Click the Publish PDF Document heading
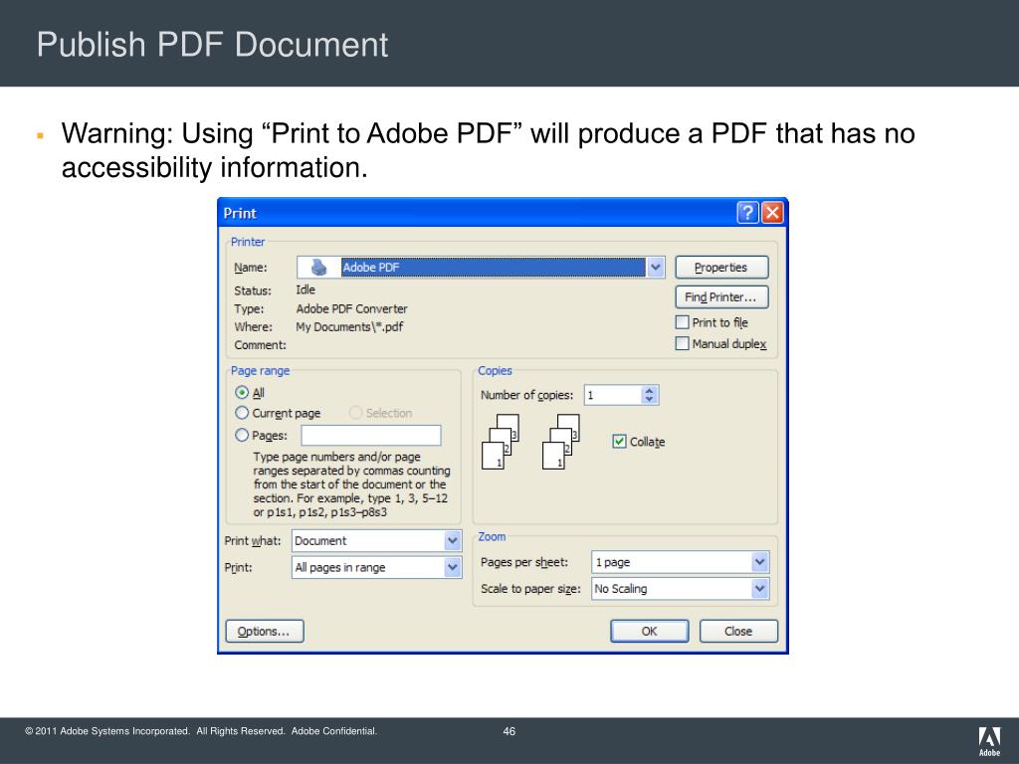This screenshot has height=764, width=1019. point(212,45)
